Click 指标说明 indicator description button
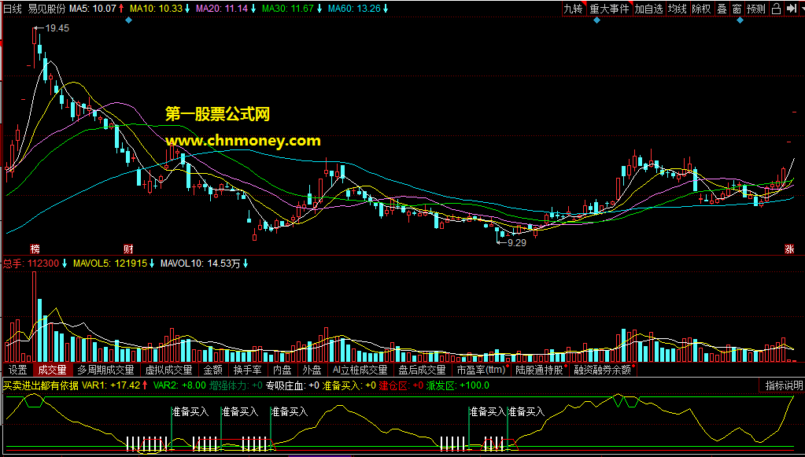 click(x=781, y=385)
